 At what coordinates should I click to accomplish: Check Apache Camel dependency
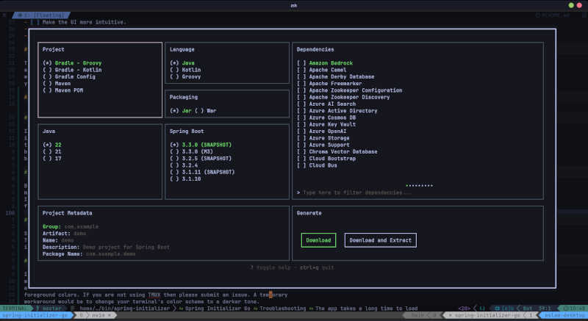[322, 70]
